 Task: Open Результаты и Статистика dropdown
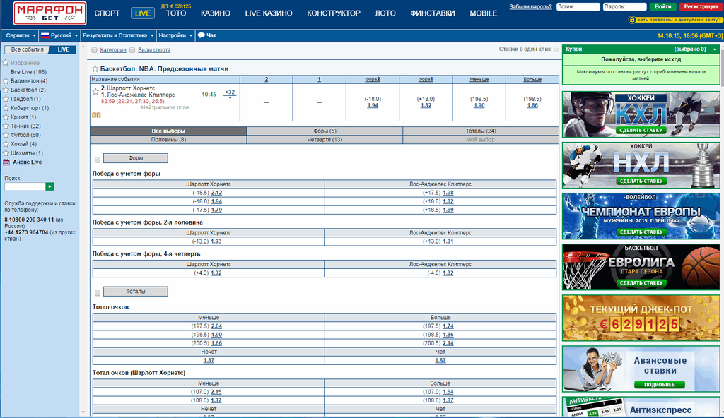coord(118,35)
